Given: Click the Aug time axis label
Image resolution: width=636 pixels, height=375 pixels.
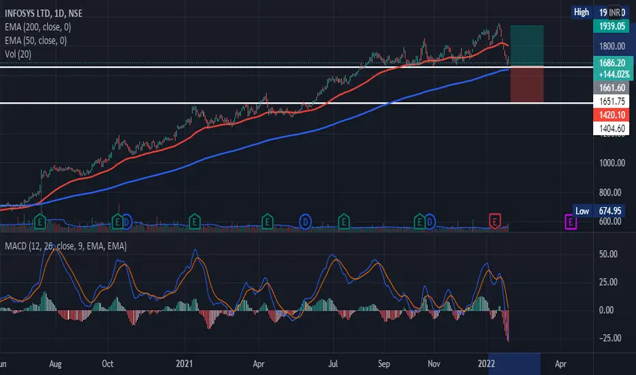Looking at the screenshot, I should (x=55, y=363).
